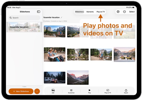Tap Play on TV in bottom toolbar
143x101 pixels.
[108, 91]
